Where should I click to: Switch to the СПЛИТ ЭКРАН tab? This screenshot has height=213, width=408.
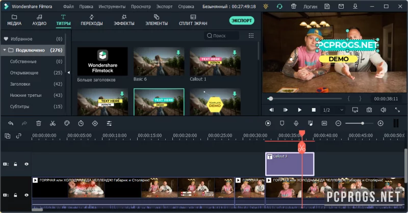tap(193, 20)
